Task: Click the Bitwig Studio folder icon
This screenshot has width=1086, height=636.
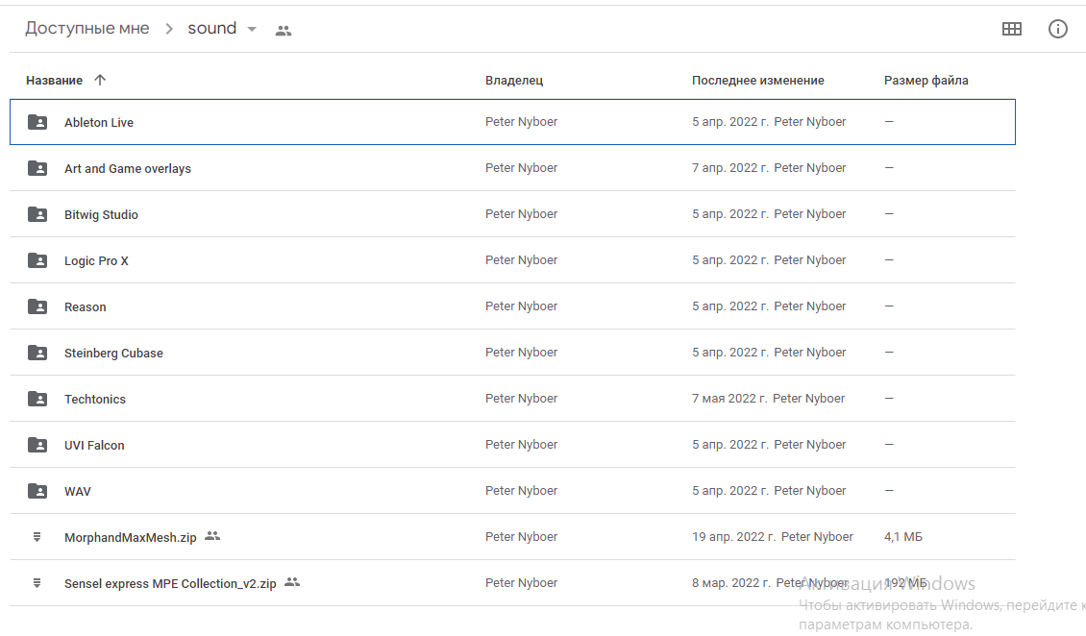Action: tap(37, 214)
